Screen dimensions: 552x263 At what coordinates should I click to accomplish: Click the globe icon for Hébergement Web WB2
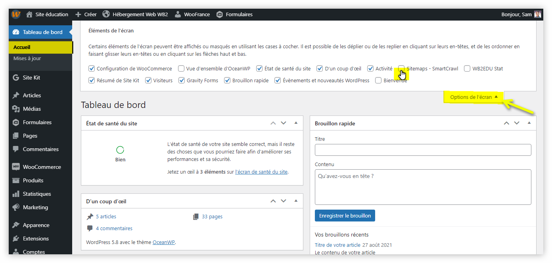106,14
